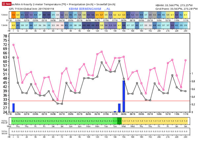198x148 pixels.
Task: Click the dark green 0.5 total precip cell
Action: click(x=119, y=121)
